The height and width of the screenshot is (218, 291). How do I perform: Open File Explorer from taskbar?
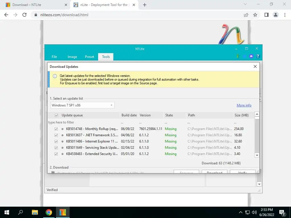pos(35,212)
